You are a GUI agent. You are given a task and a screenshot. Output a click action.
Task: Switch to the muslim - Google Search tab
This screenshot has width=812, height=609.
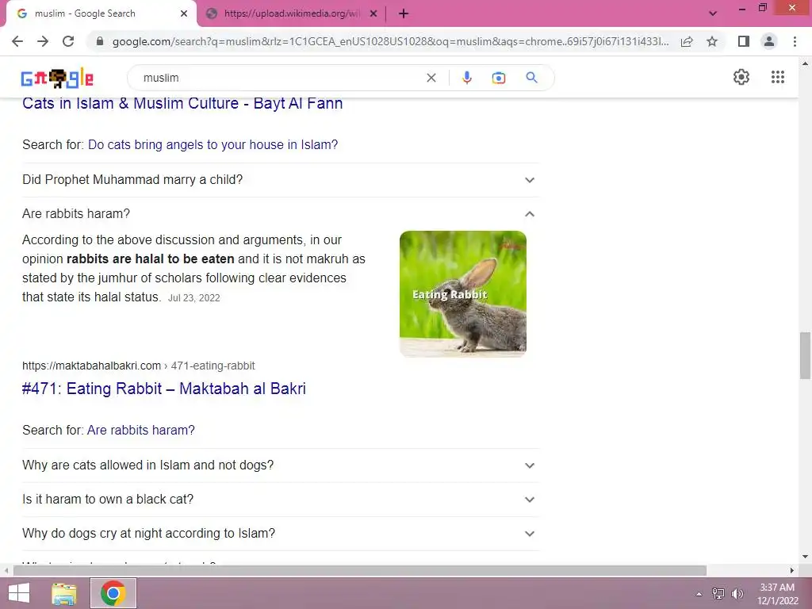pyautogui.click(x=101, y=13)
